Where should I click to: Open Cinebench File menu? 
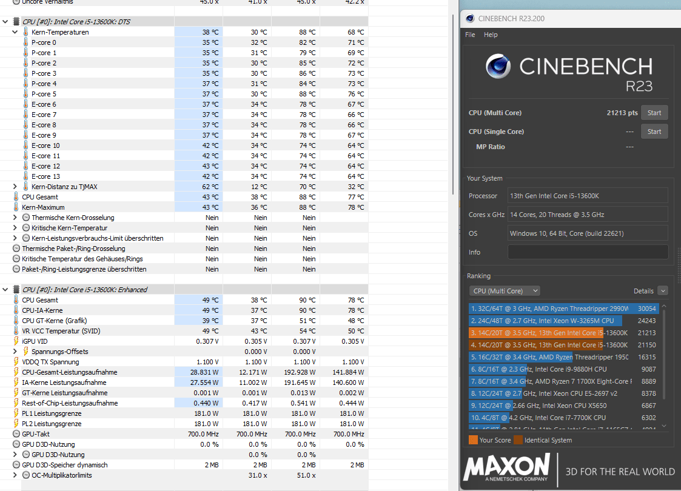470,35
